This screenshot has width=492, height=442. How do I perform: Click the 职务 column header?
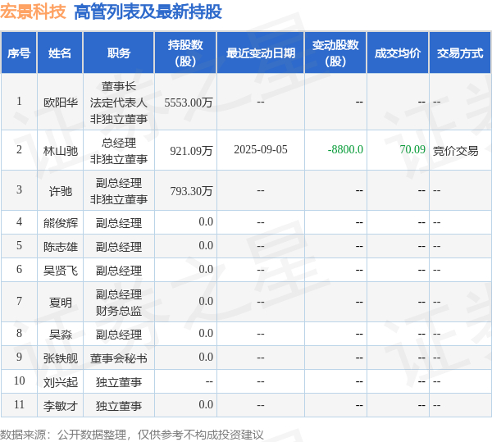pos(119,53)
